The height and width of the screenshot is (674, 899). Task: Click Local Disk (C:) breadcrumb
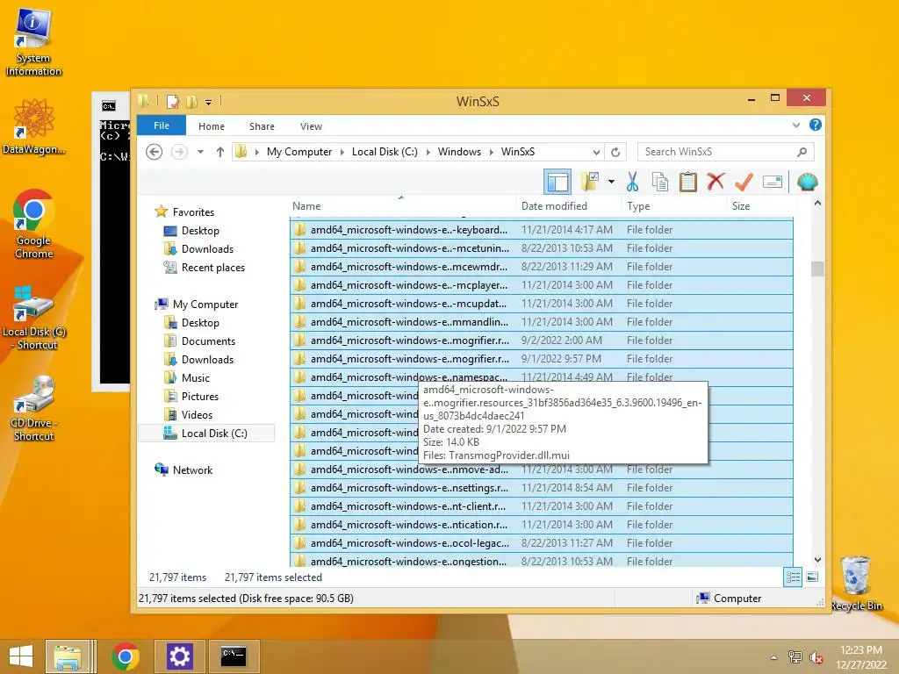pos(385,152)
